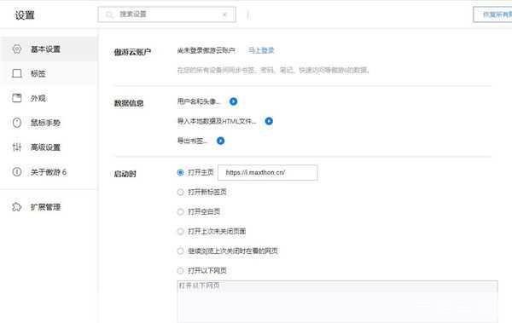Click the blue arrow next to 导入本地数据及HTML文件
Viewport: 512px width, 323px height.
tap(269, 121)
